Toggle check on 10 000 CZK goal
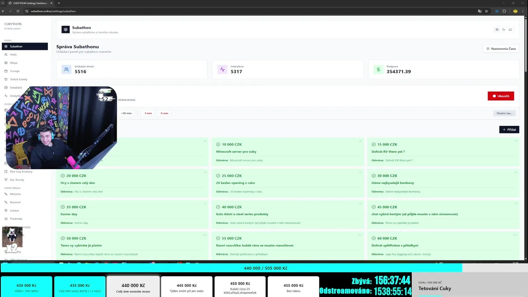The width and height of the screenshot is (528, 297). point(218,144)
